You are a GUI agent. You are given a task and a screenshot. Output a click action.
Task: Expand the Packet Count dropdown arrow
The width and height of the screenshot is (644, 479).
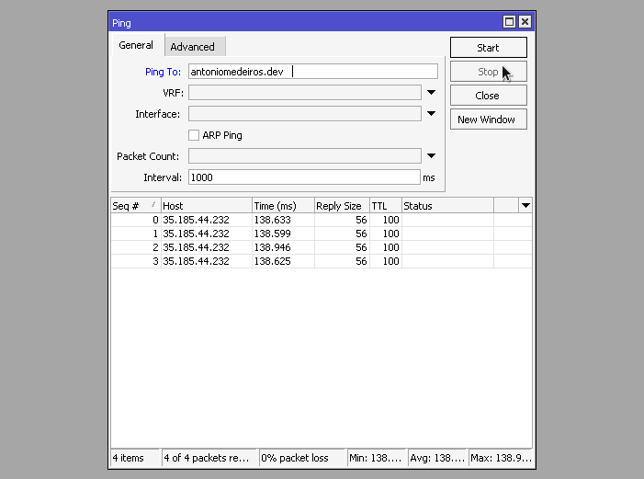pyautogui.click(x=430, y=156)
